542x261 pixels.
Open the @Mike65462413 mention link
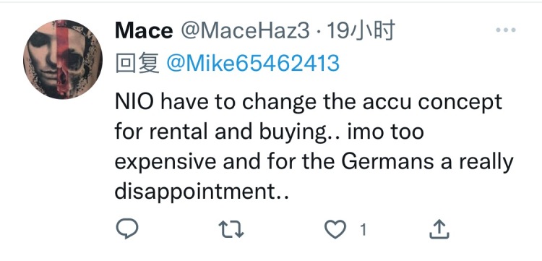(x=253, y=64)
